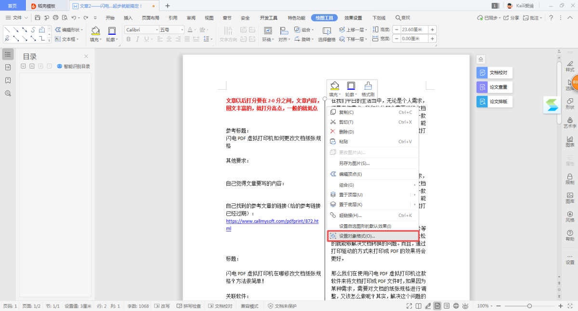Click the height increase plus button
Screen dimensions: 578x311
click(432, 29)
